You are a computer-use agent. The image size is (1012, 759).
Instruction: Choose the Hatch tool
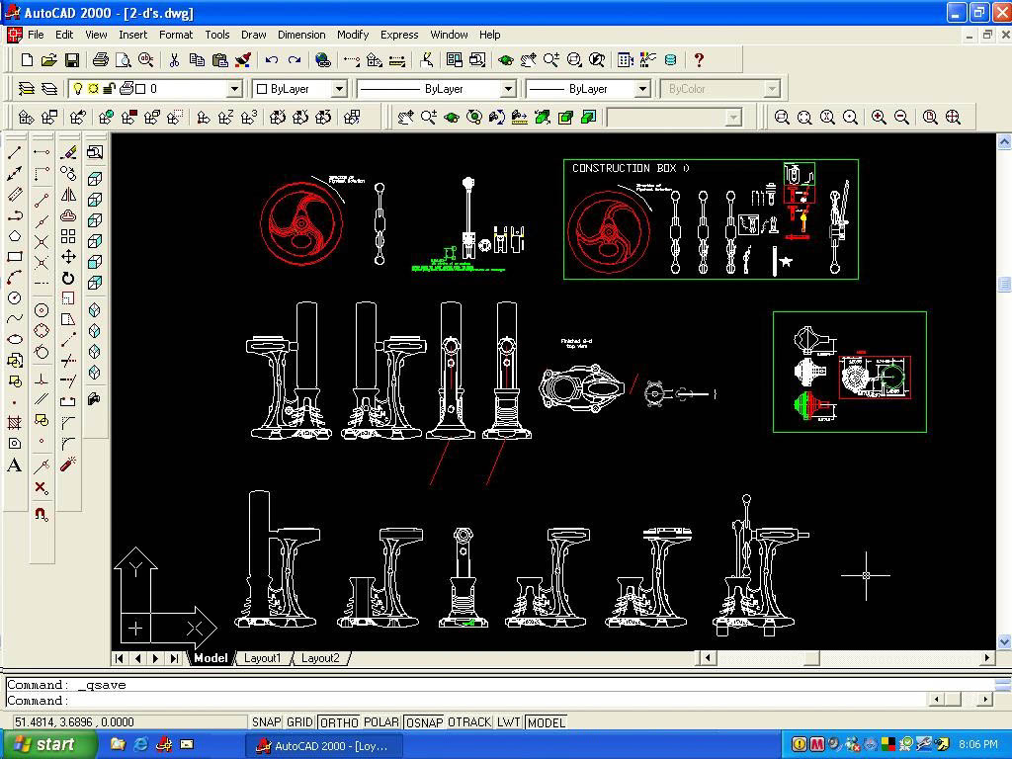15,423
